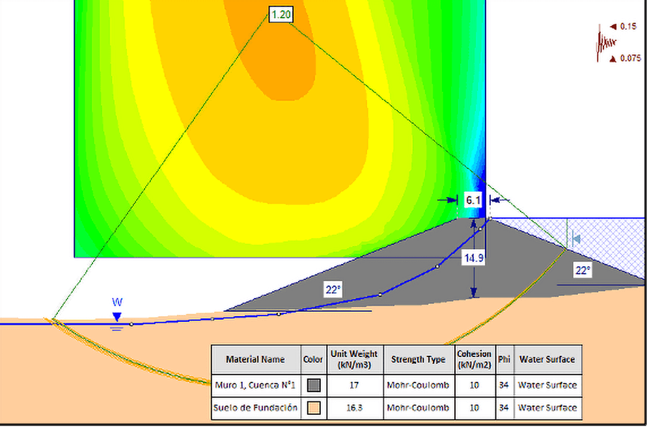Click the Material Name column header

255,359
